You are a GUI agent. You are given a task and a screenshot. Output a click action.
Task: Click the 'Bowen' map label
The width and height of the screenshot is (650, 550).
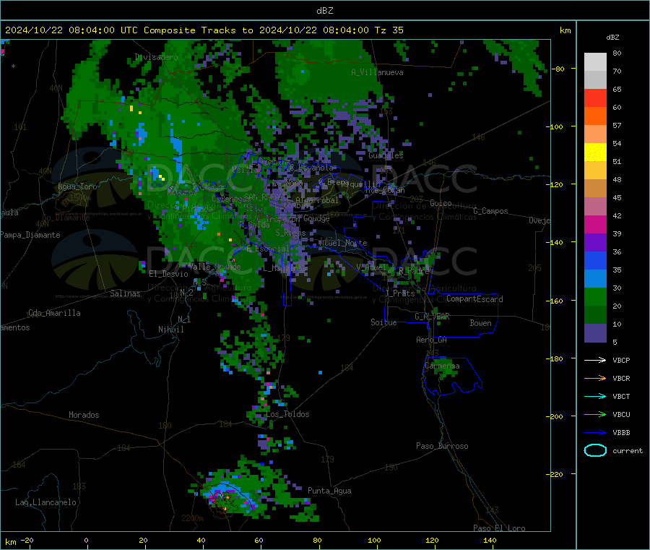tap(480, 323)
